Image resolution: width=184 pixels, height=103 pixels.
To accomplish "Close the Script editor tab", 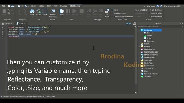I will (25, 24).
